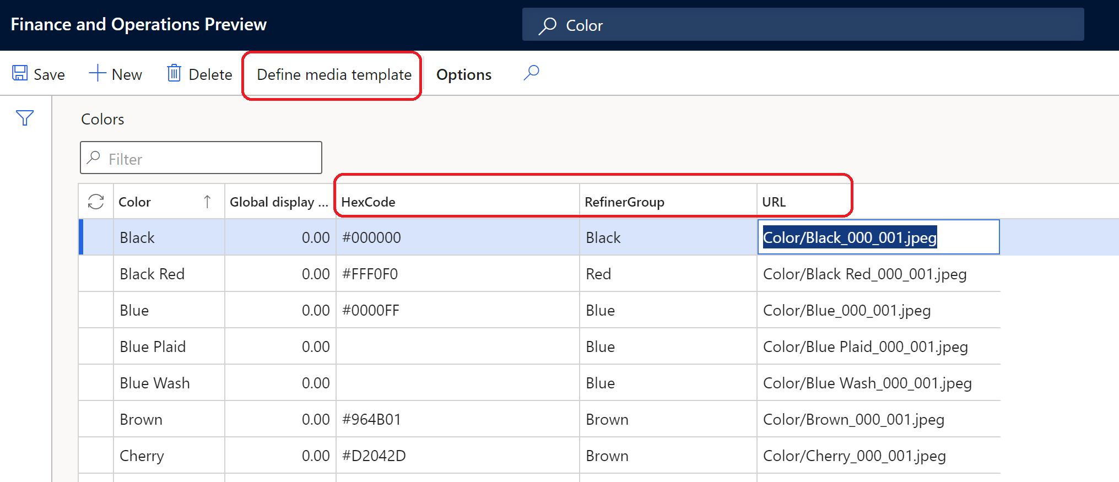1119x482 pixels.
Task: Click hex code #D2042D cell
Action: point(457,456)
